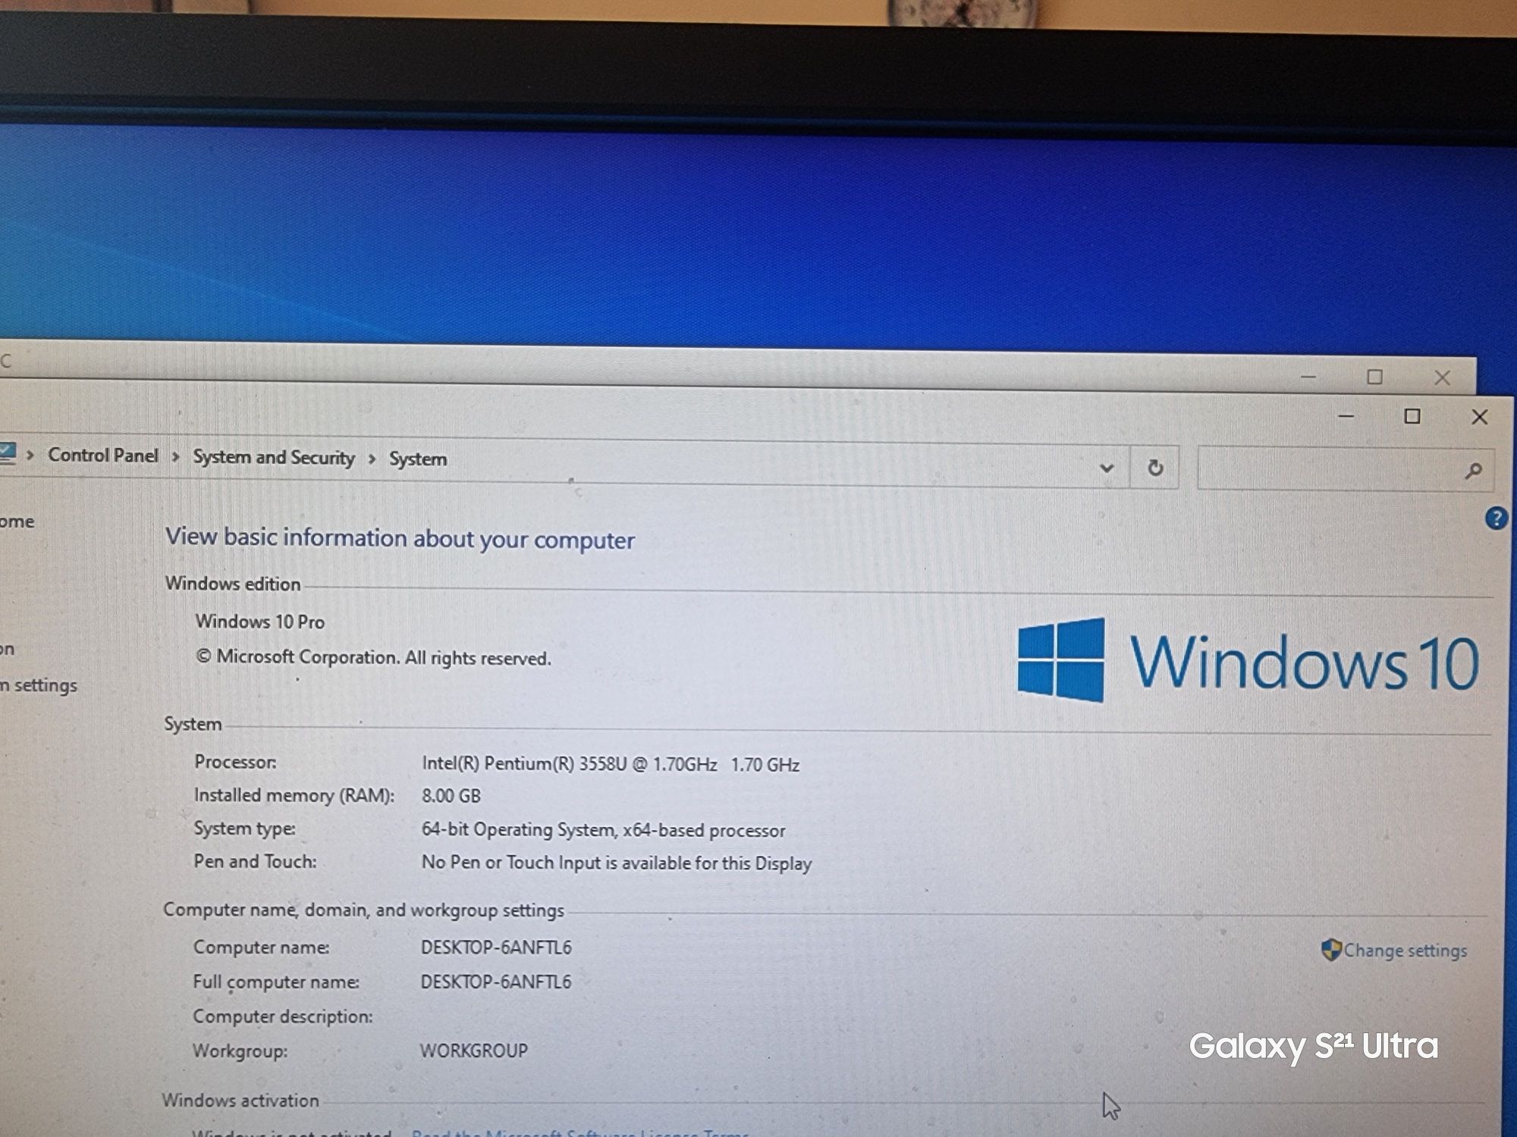
Task: Click the Full computer name value DESKTOP-6ANFTL6
Action: click(x=496, y=982)
